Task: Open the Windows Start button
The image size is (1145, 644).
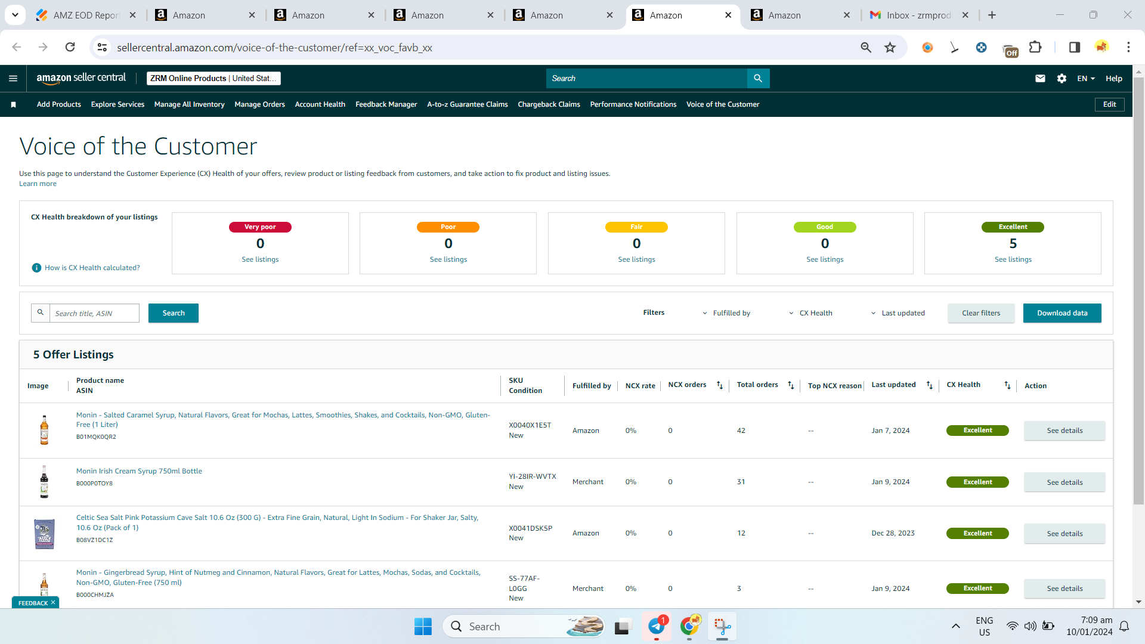Action: [x=423, y=626]
